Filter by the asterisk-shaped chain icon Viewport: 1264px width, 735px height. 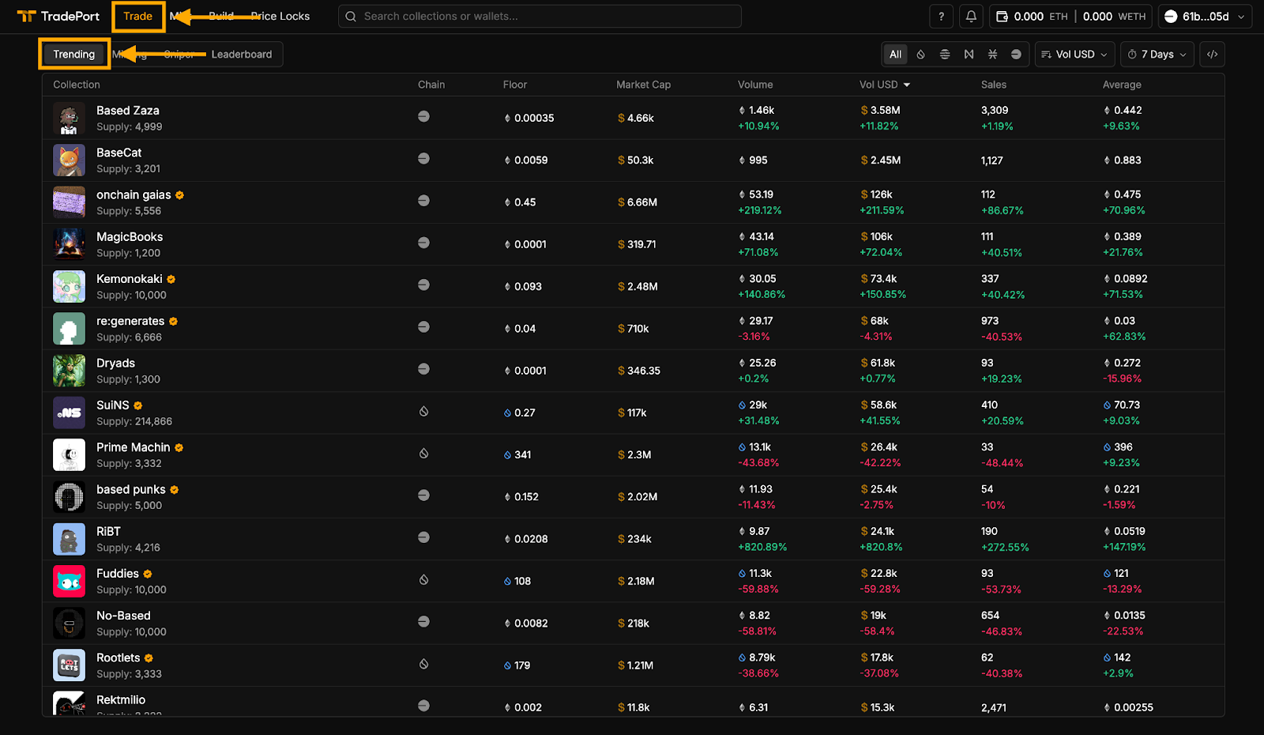point(992,55)
